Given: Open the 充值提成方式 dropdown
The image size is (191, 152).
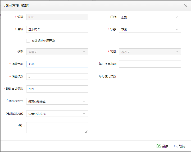Looking at the screenshot, I should point(57,101).
